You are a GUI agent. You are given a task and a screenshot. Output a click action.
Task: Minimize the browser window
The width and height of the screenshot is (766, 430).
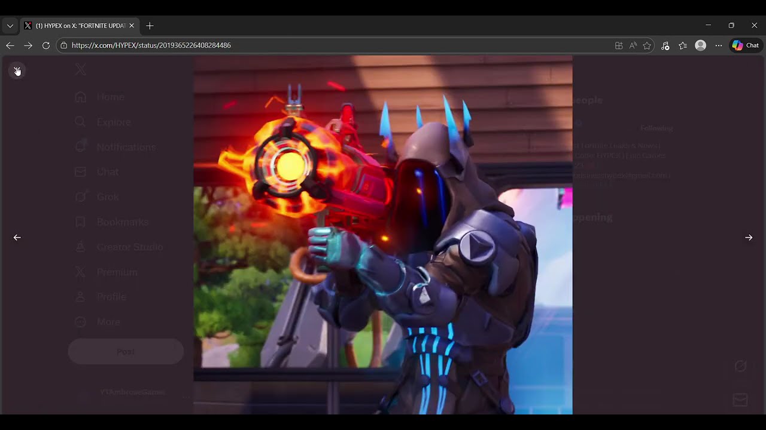[x=709, y=26]
